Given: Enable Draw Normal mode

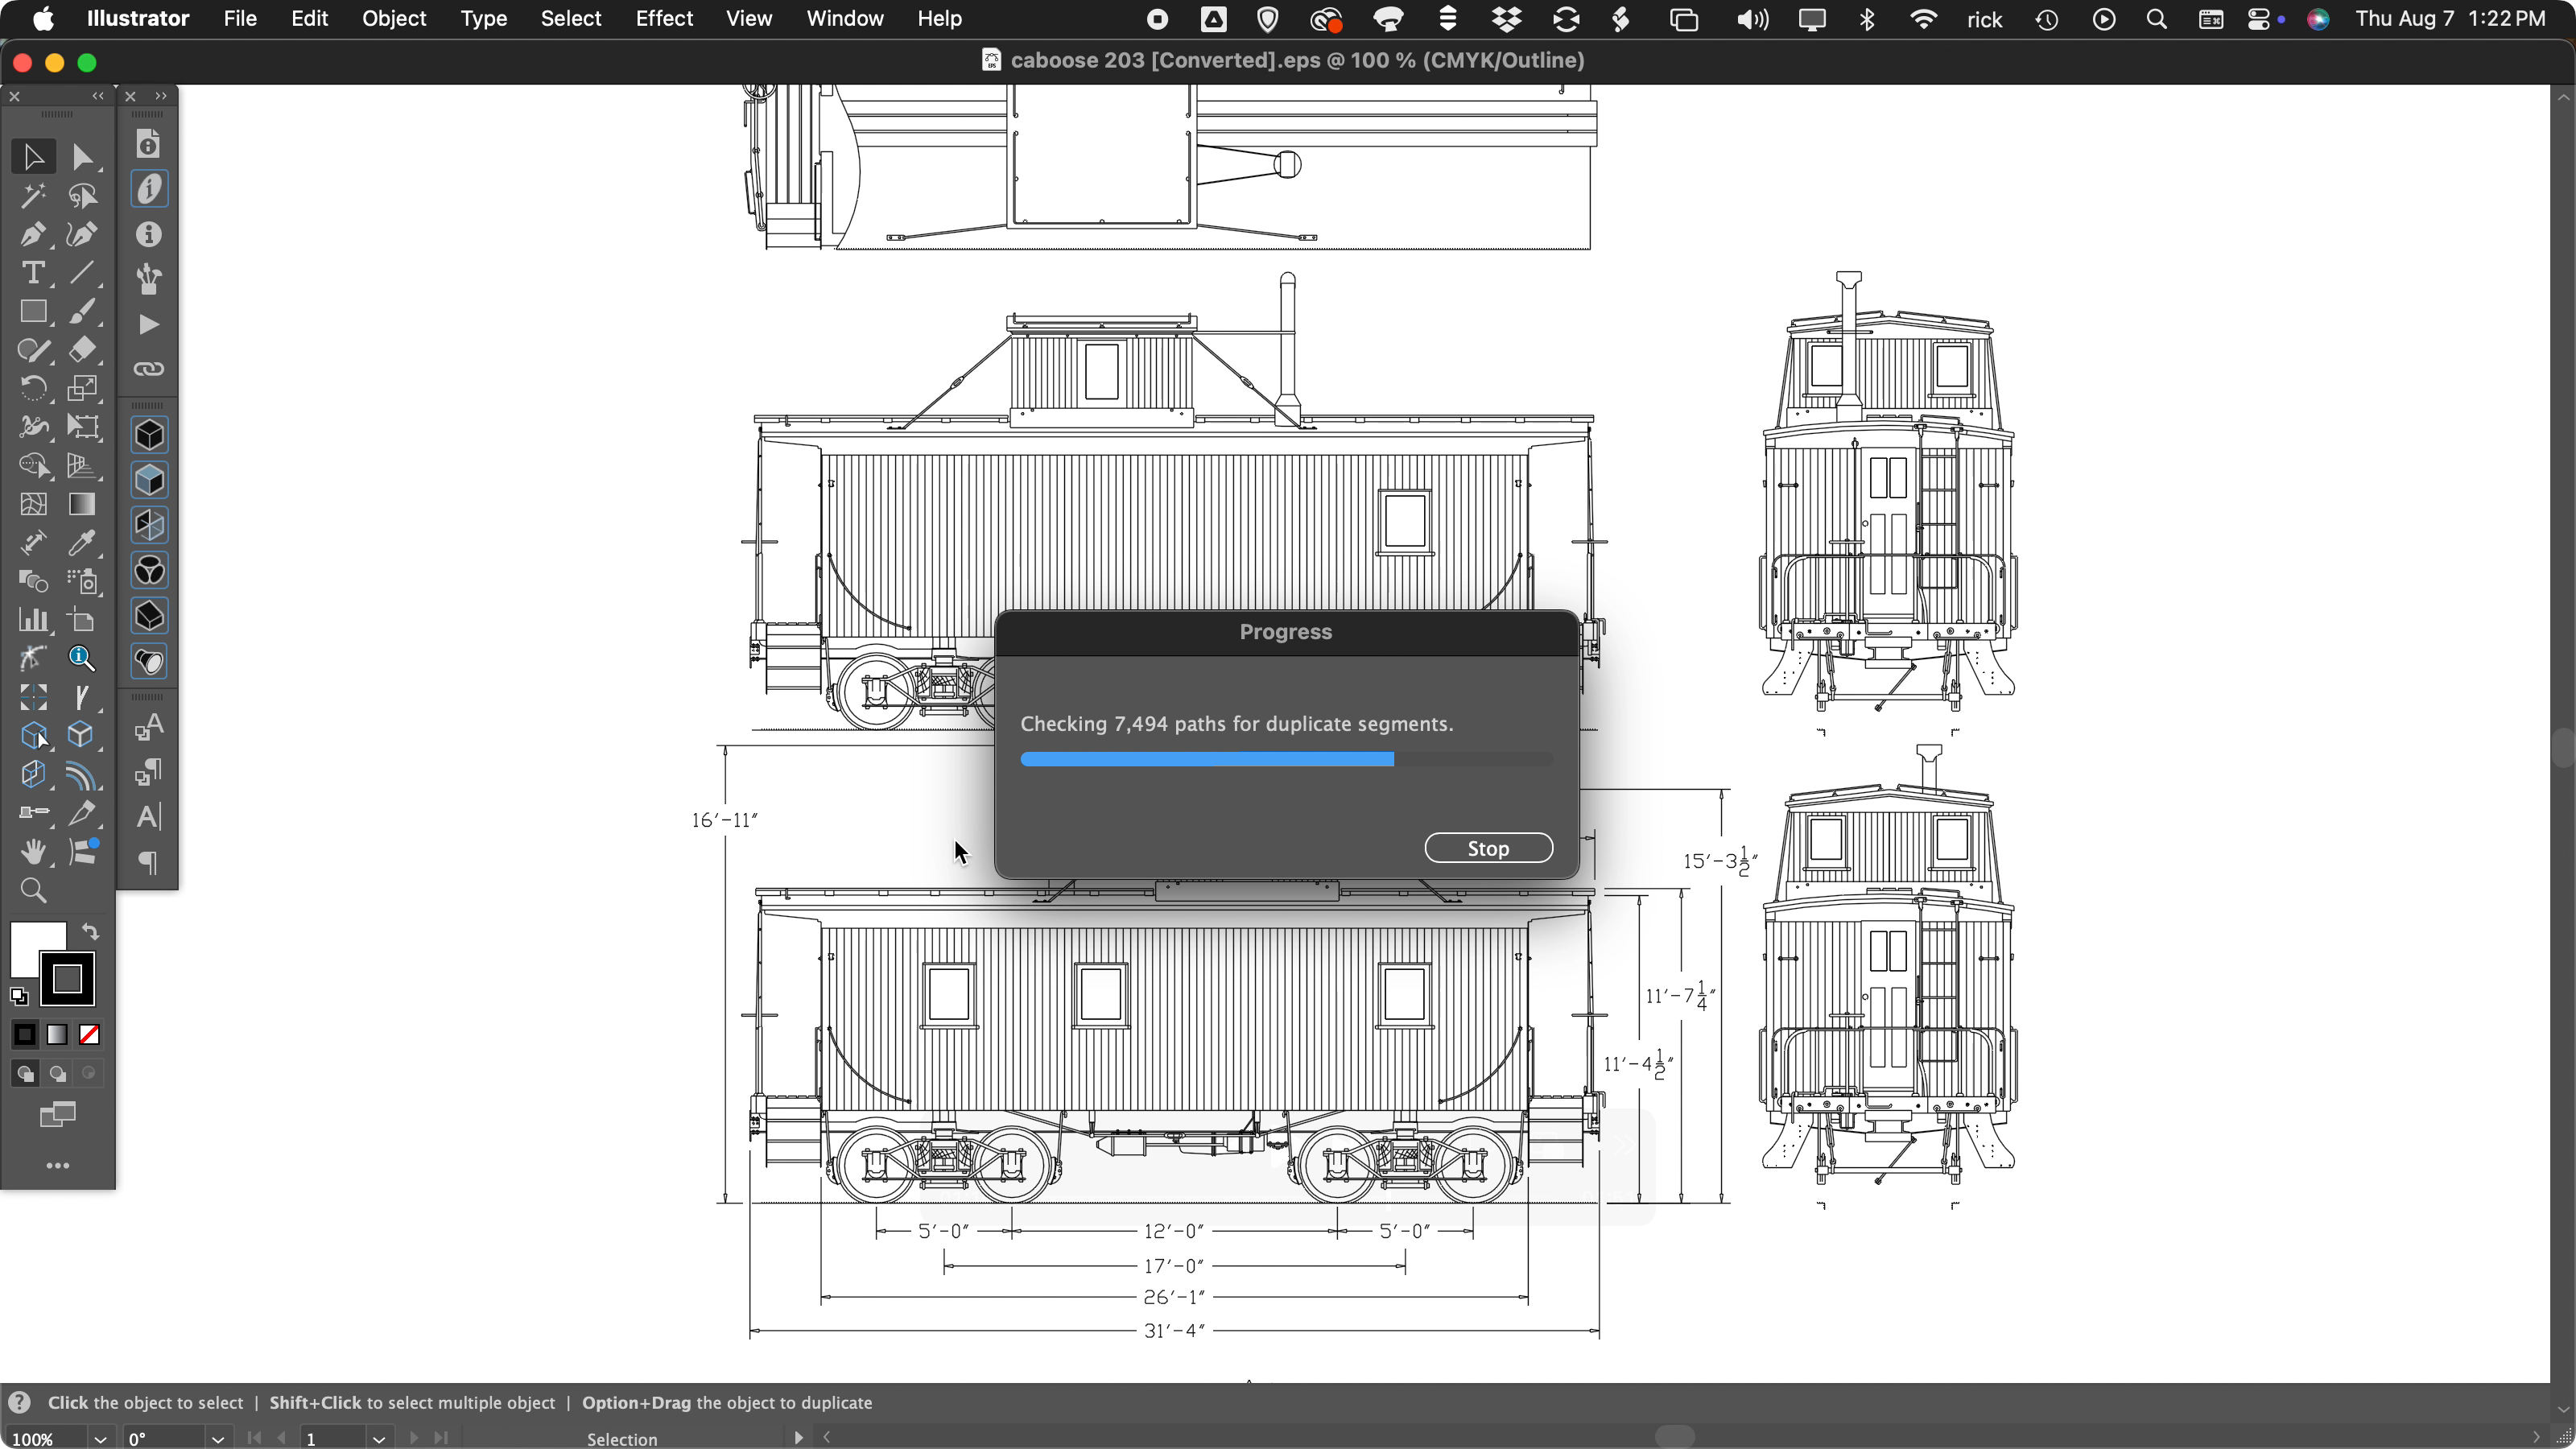Looking at the screenshot, I should tap(25, 1074).
